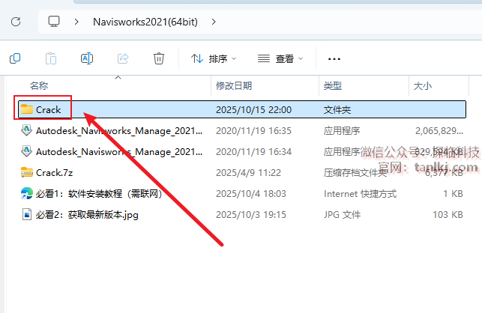The width and height of the screenshot is (482, 313).
Task: Click Navisworks2021(64bit) breadcrumb
Action: pos(145,22)
